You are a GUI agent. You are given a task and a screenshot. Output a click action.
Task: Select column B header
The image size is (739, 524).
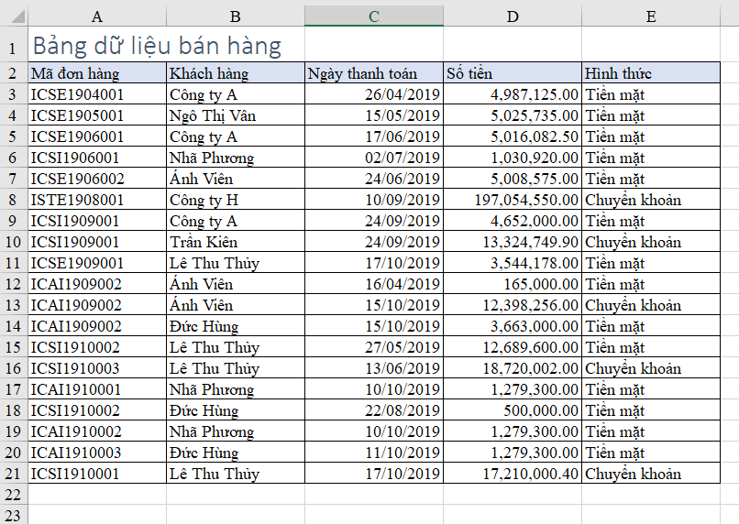click(x=236, y=16)
